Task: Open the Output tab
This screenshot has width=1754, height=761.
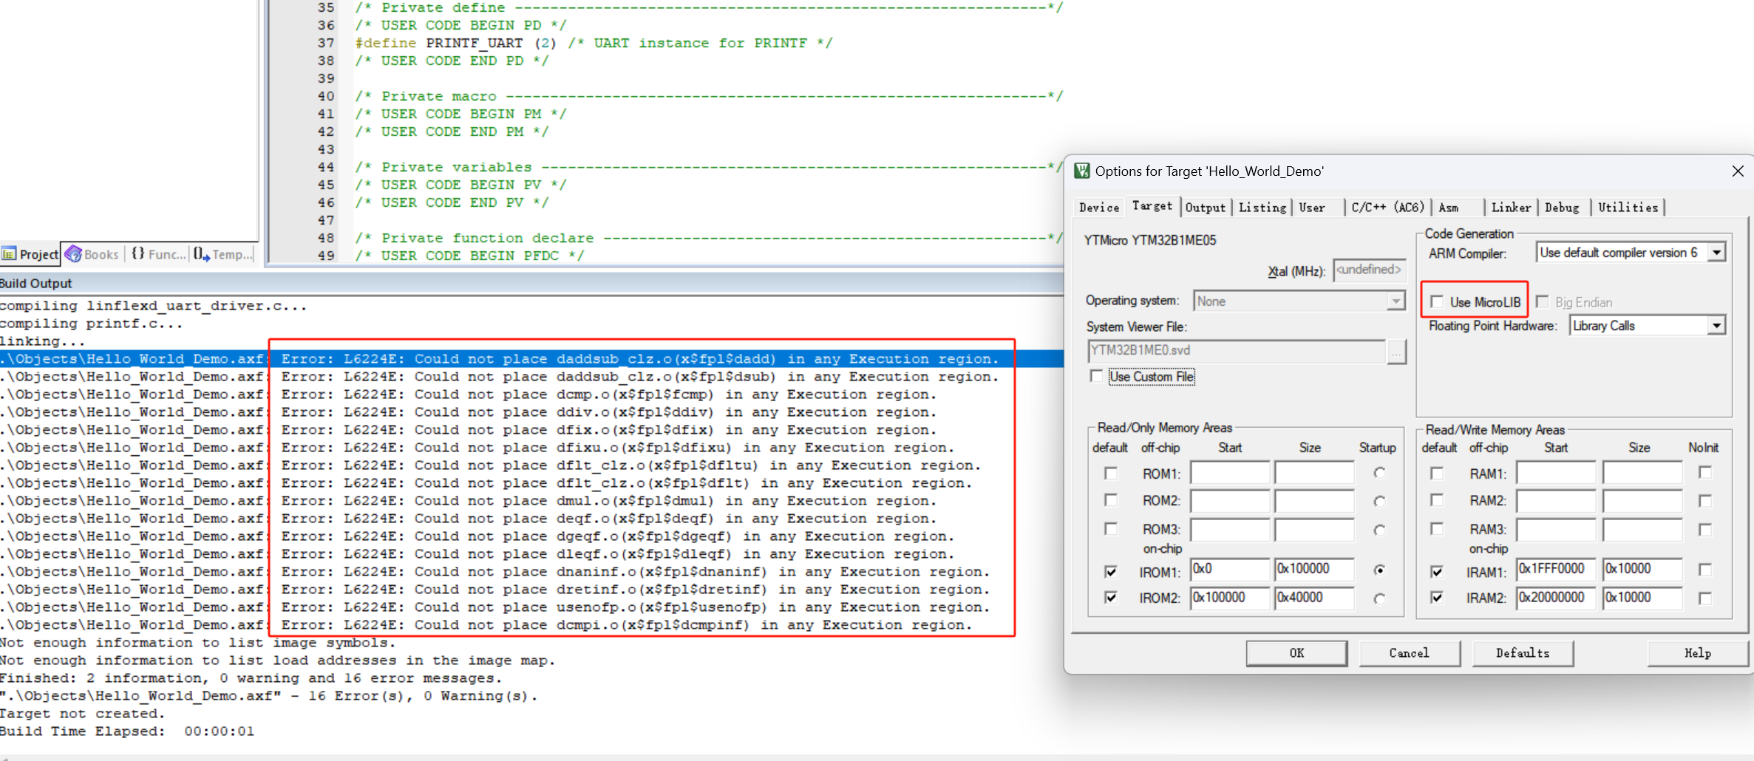Action: tap(1206, 208)
